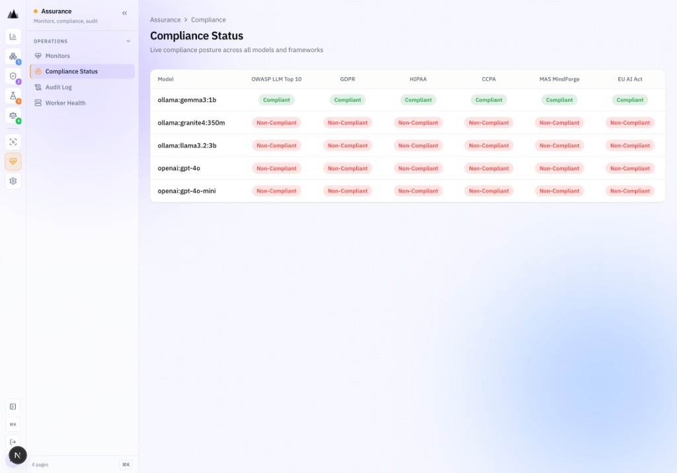Screen dimensions: 677x473
Task: Click granite4:350m EU AI Act Non-Compliant badge
Action: (x=630, y=123)
